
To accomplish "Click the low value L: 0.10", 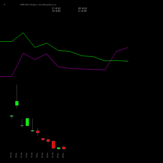I will pos(82,11).
